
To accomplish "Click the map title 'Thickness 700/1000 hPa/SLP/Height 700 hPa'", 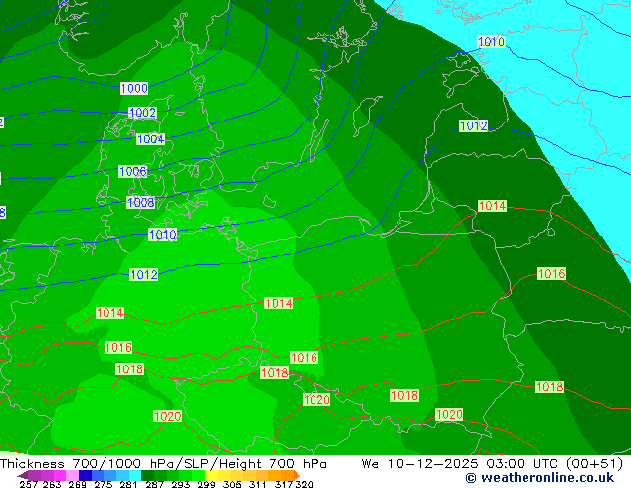I will coord(163,464).
